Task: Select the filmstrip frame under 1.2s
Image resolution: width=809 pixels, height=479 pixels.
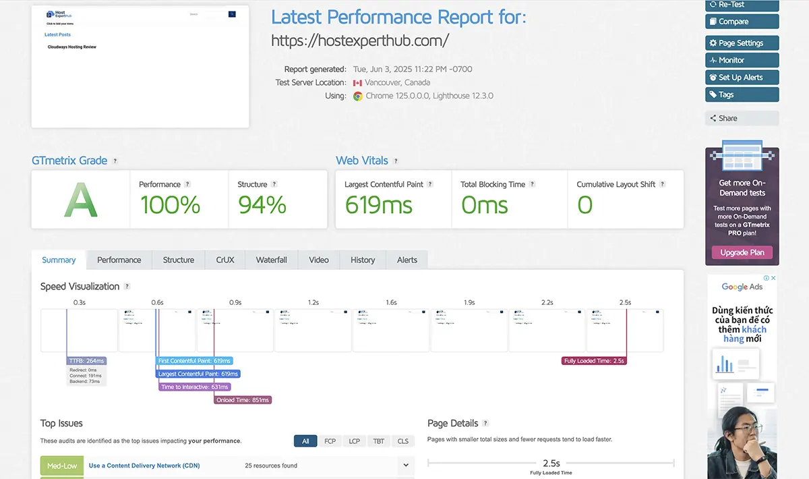Action: [313, 331]
